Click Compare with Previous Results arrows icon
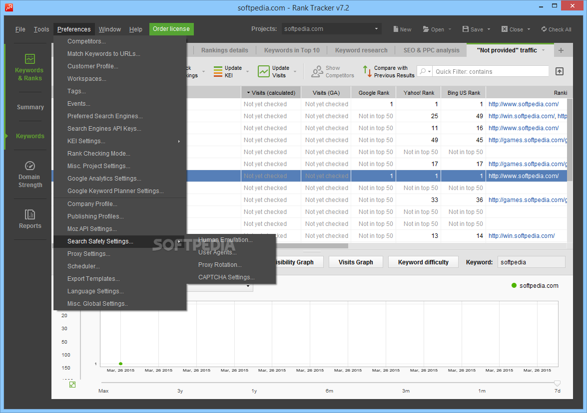 click(367, 71)
